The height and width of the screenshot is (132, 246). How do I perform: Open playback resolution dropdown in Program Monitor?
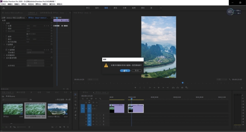point(221,79)
